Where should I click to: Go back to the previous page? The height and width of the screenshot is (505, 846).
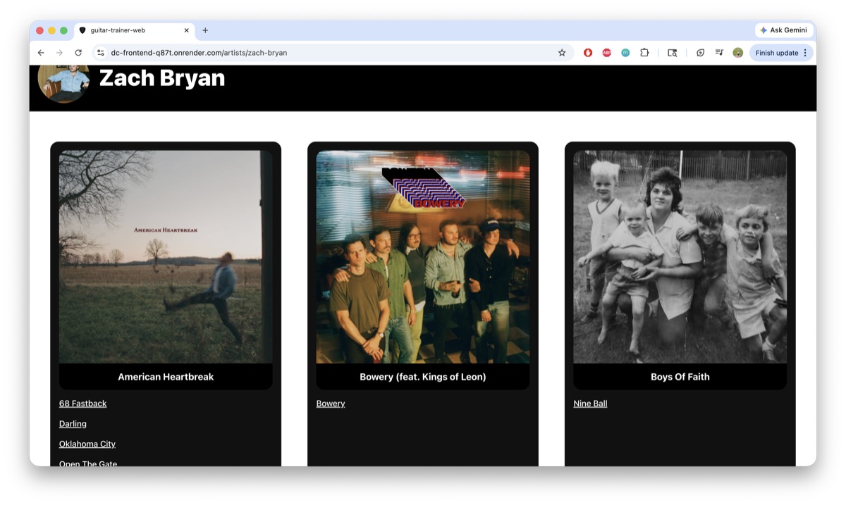point(41,53)
